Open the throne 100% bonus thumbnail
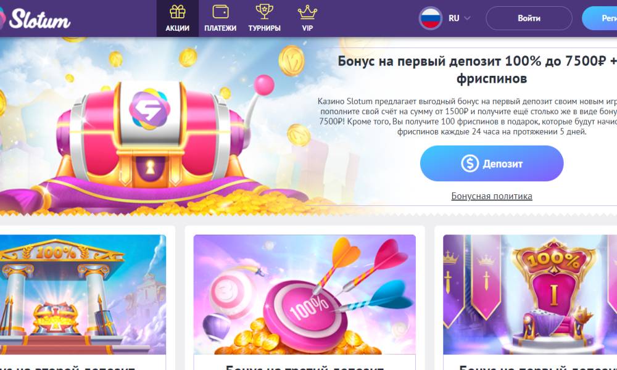The image size is (617, 370). click(x=530, y=295)
